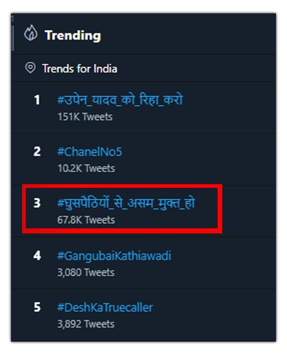The image size is (287, 355).
Task: Click the 151K Tweets count
Action: coord(85,116)
